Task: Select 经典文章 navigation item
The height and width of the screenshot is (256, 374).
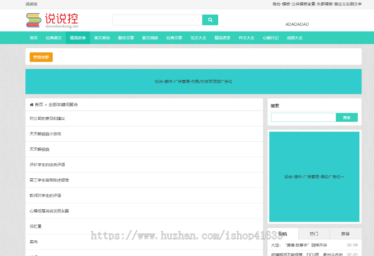Action: [174, 38]
